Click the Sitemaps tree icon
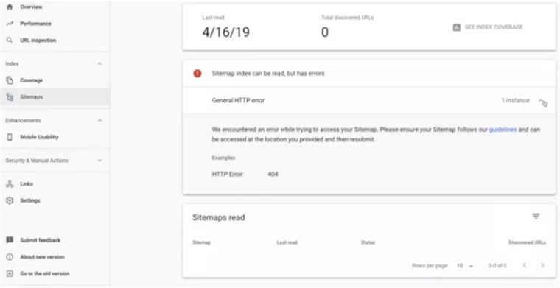Image resolution: width=560 pixels, height=288 pixels. tap(10, 97)
